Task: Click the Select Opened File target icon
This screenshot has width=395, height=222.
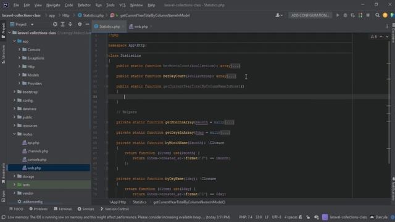Action: [x=55, y=24]
